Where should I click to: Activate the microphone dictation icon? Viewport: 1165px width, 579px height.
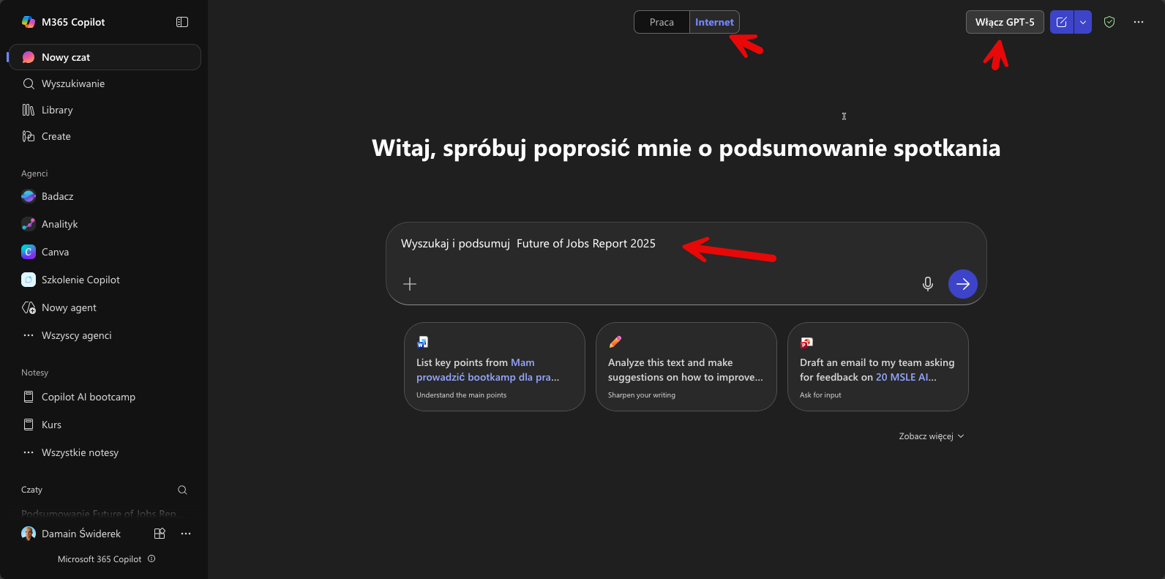(928, 284)
